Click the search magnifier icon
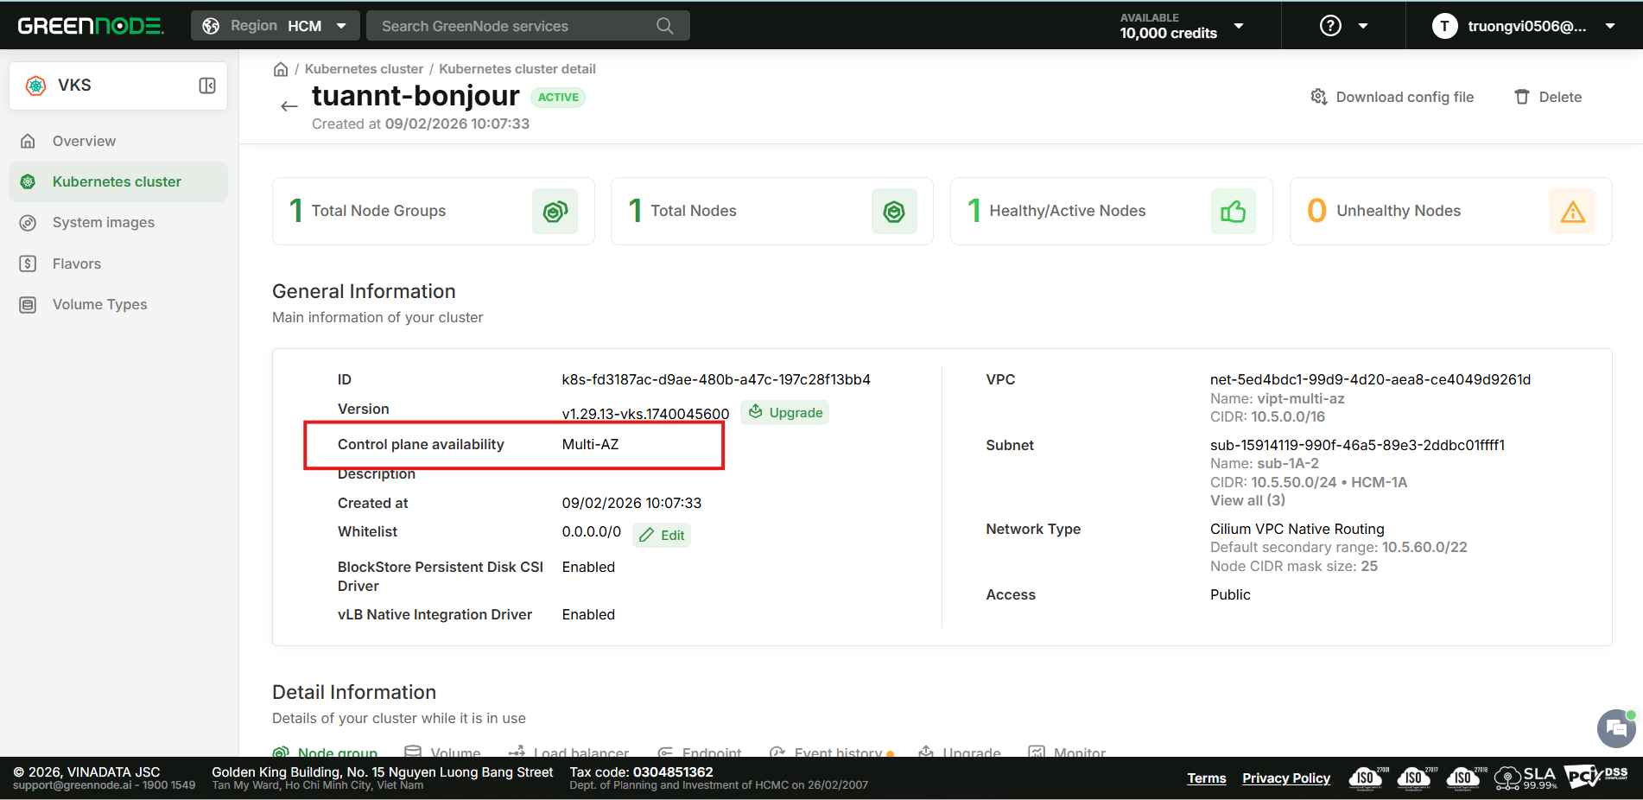The width and height of the screenshot is (1643, 800). point(664,26)
